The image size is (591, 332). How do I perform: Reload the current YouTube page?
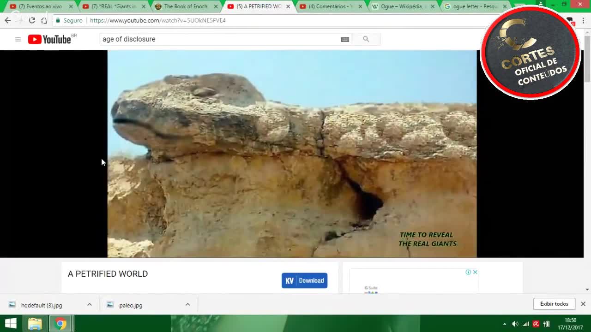tap(32, 20)
